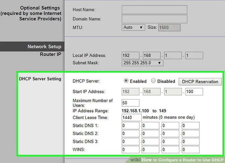Click Start IP Address first octet 192
The image size is (225, 163).
130,92
